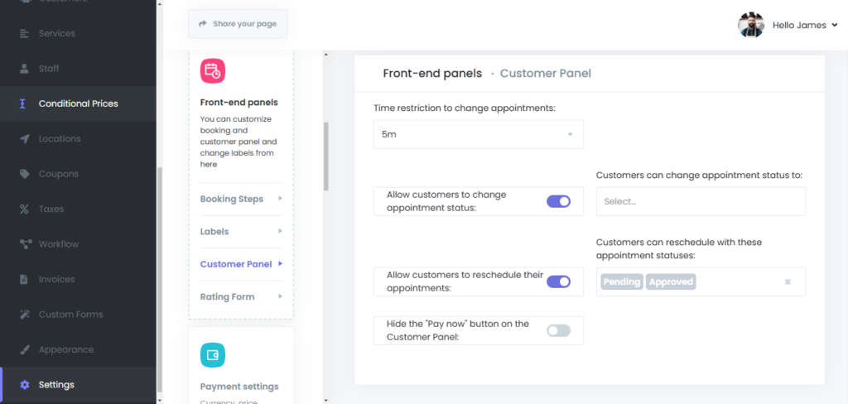This screenshot has width=848, height=404.
Task: Open the appointment status Select dropdown
Action: [700, 201]
